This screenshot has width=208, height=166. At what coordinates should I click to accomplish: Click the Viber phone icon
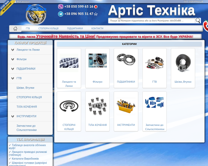(x=61, y=7)
